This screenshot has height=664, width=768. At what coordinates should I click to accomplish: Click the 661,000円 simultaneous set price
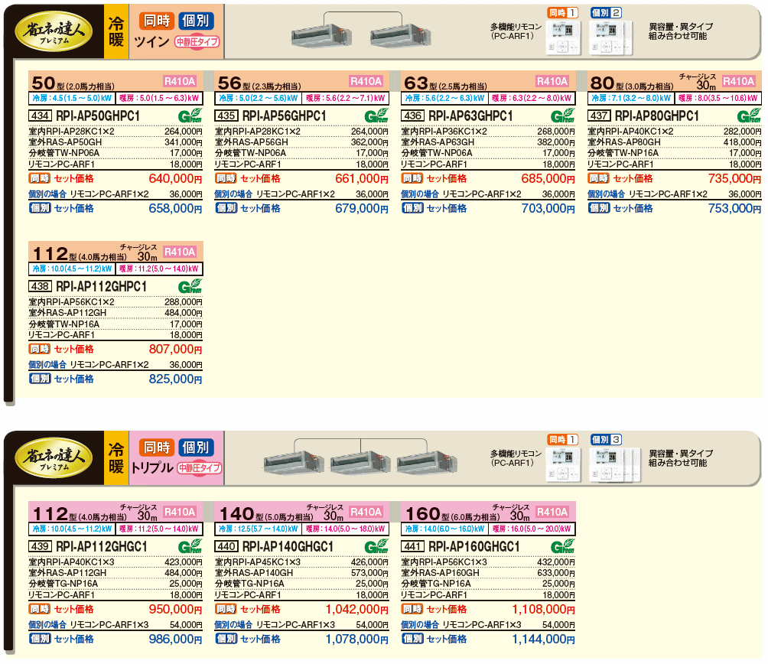click(x=362, y=179)
